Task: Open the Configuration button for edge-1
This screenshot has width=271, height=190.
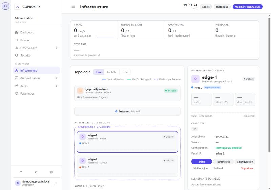Action: (x=245, y=162)
